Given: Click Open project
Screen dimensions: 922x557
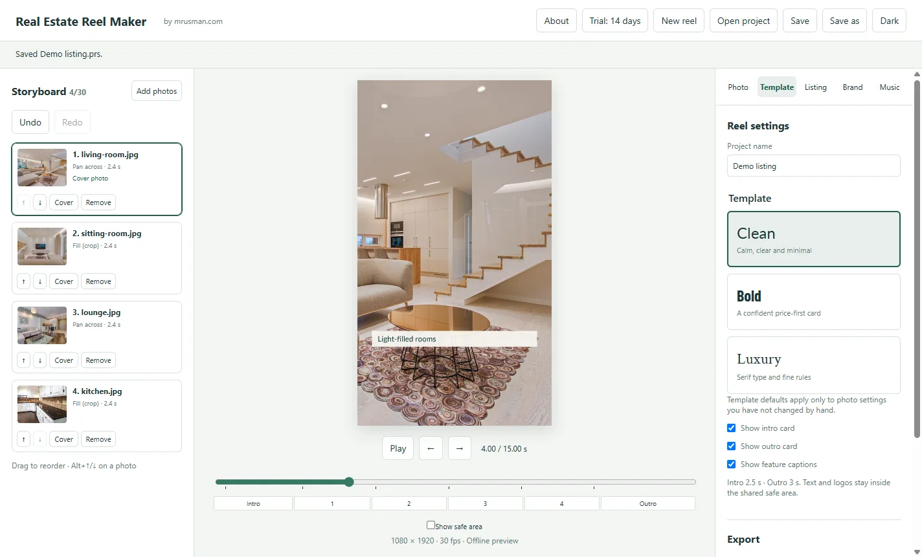Looking at the screenshot, I should [x=744, y=21].
